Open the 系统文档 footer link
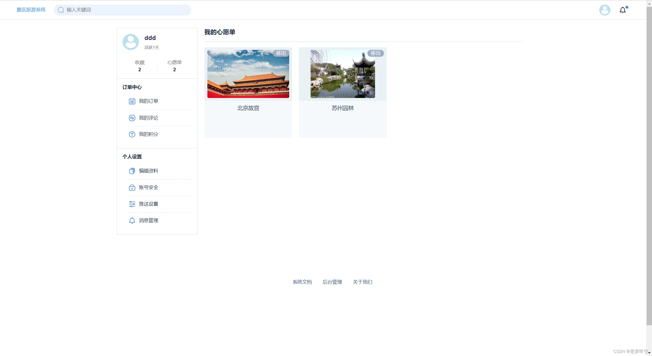652x356 pixels. 302,282
